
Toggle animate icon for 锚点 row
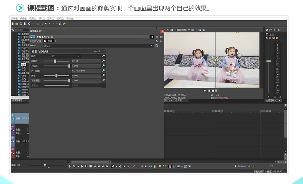104,56
